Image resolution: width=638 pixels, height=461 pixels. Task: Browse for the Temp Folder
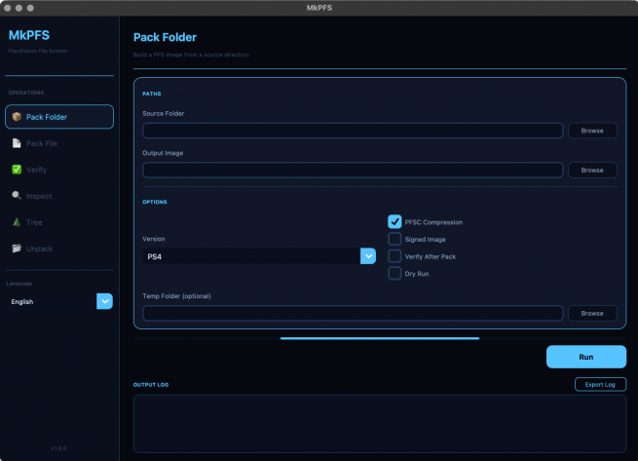coord(592,313)
